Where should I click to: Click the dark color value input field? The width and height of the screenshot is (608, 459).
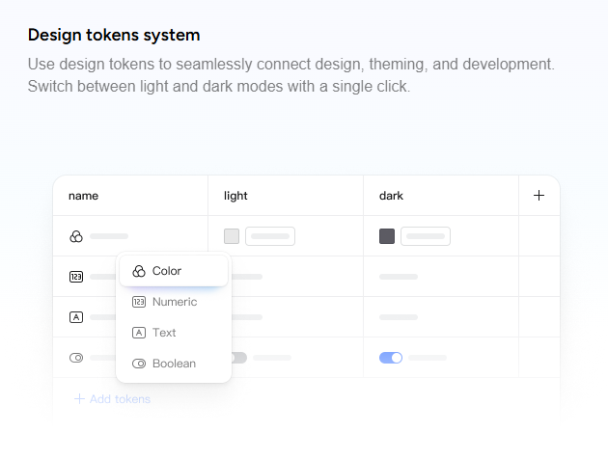[x=426, y=236]
